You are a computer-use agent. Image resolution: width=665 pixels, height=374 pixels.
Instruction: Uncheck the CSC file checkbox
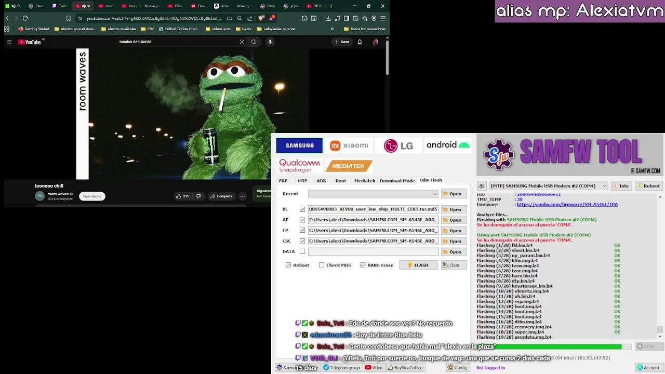coord(302,241)
